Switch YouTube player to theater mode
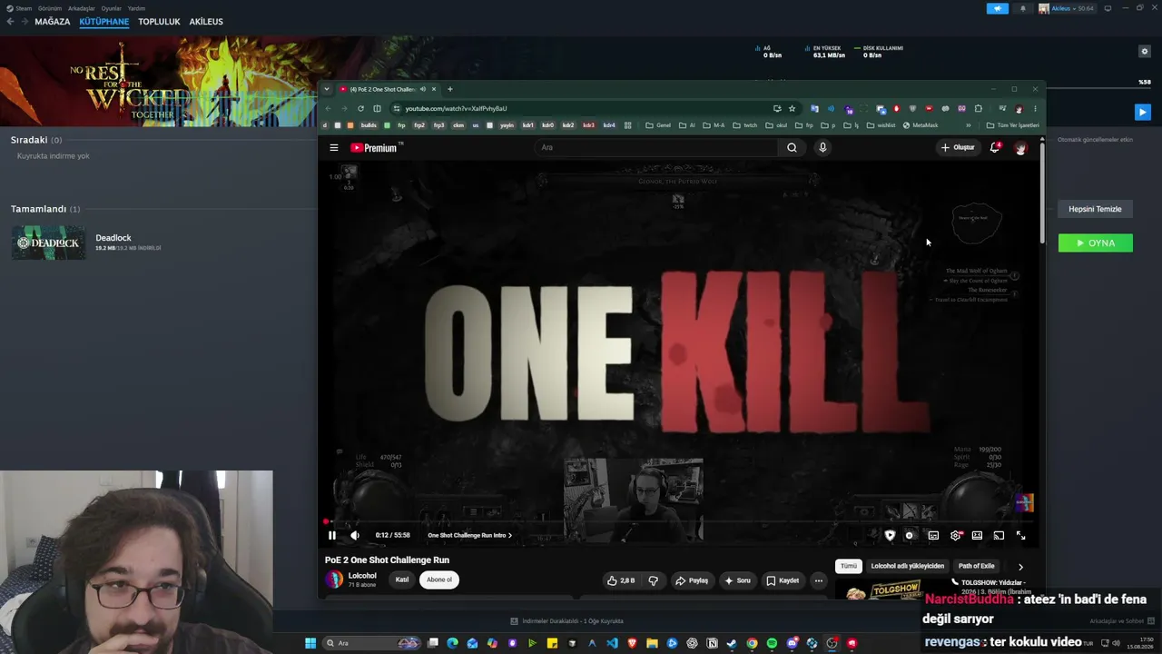Screen dimensions: 1162x654 (x=977, y=536)
